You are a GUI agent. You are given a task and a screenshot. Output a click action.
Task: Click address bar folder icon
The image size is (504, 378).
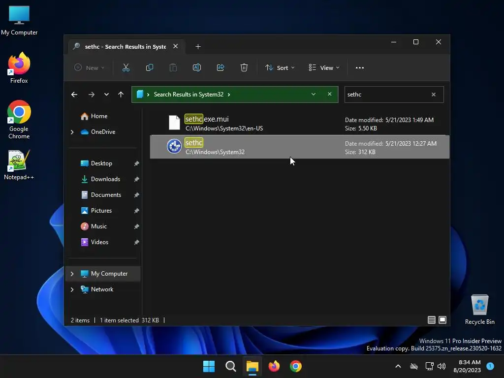coord(140,94)
